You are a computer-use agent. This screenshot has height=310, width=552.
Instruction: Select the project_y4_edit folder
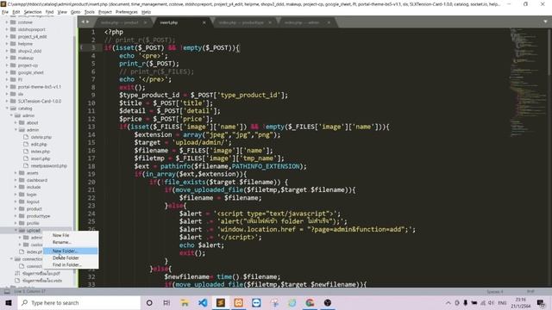[32, 36]
